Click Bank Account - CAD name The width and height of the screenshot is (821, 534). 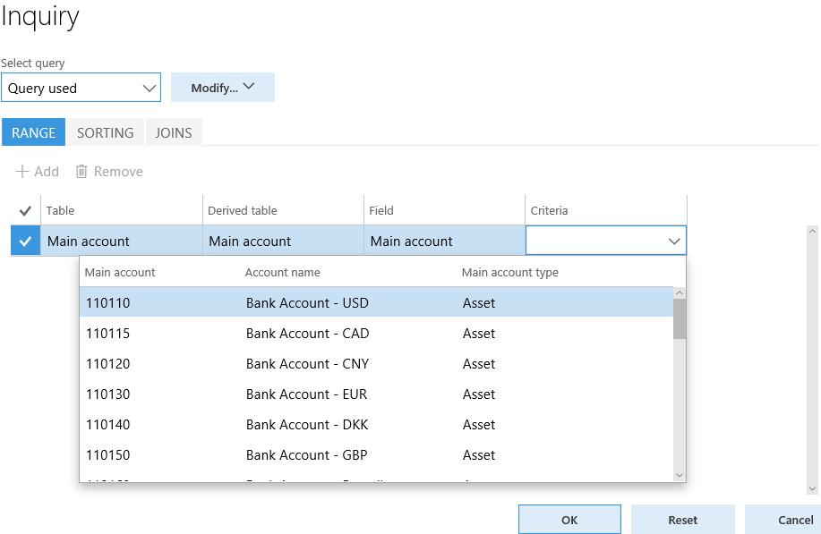(x=307, y=333)
